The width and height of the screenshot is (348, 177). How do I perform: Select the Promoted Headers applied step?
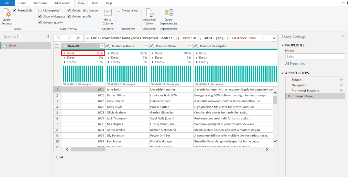[x=305, y=91]
